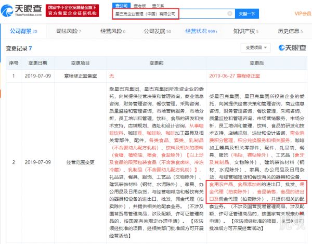Image resolution: width=312 pixels, height=244 pixels.
Task: Click the Tianyancha logo in header
Action: (21, 11)
